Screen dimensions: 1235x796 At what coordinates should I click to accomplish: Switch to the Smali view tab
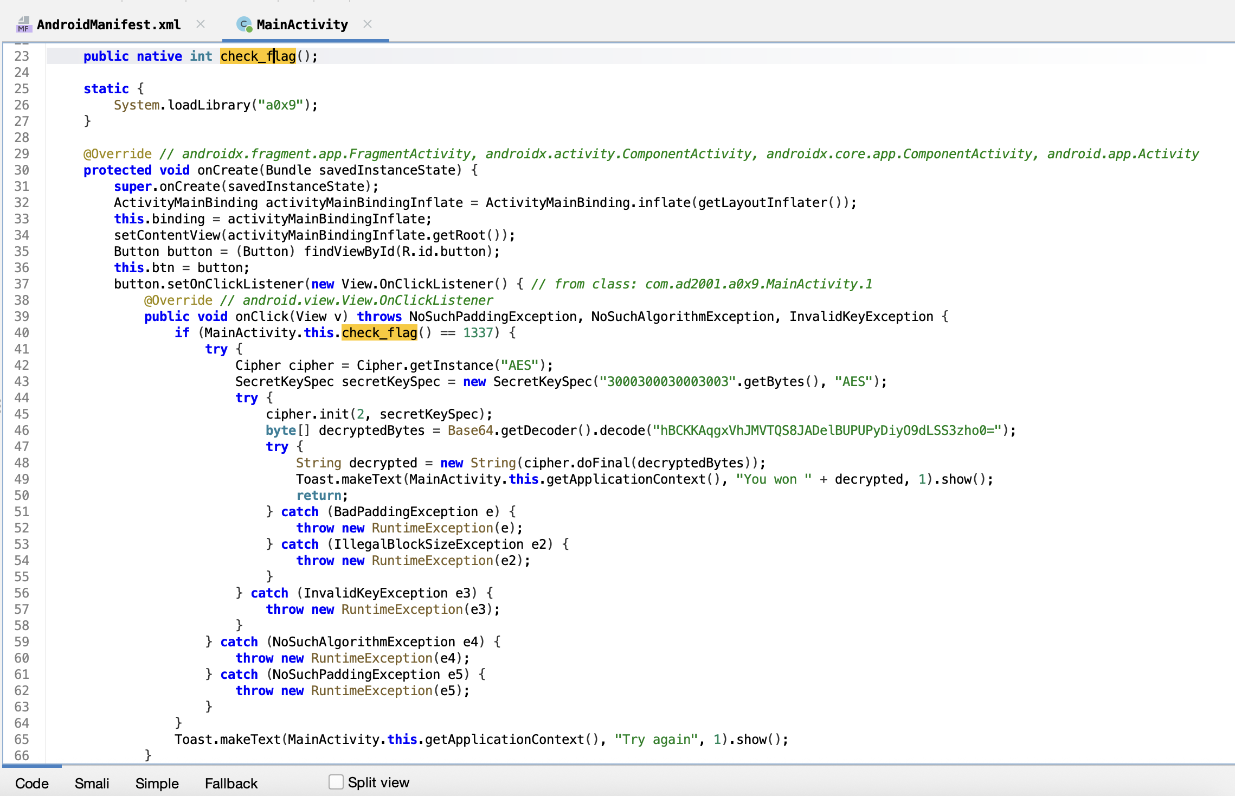(92, 784)
